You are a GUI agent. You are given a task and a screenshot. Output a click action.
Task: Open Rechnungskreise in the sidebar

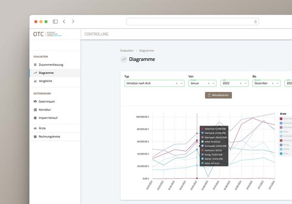pos(55,136)
